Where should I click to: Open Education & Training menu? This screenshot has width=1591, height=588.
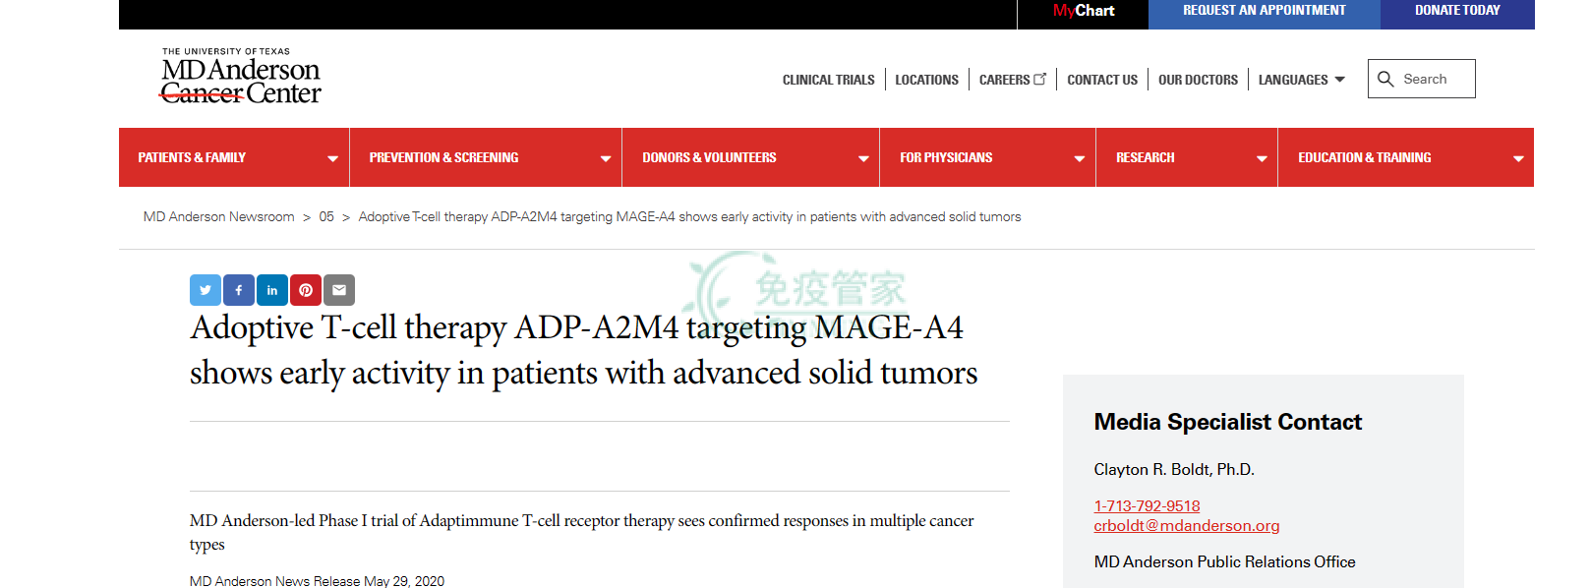[x=1406, y=157]
